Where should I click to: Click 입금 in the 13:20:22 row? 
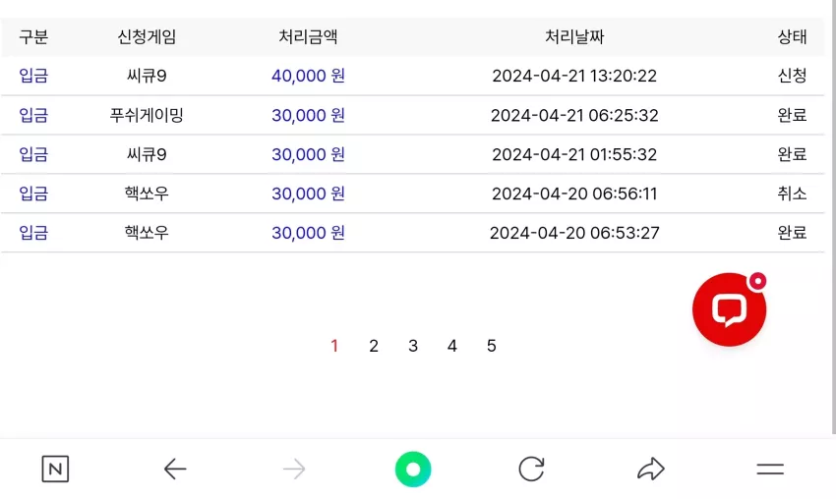(33, 76)
